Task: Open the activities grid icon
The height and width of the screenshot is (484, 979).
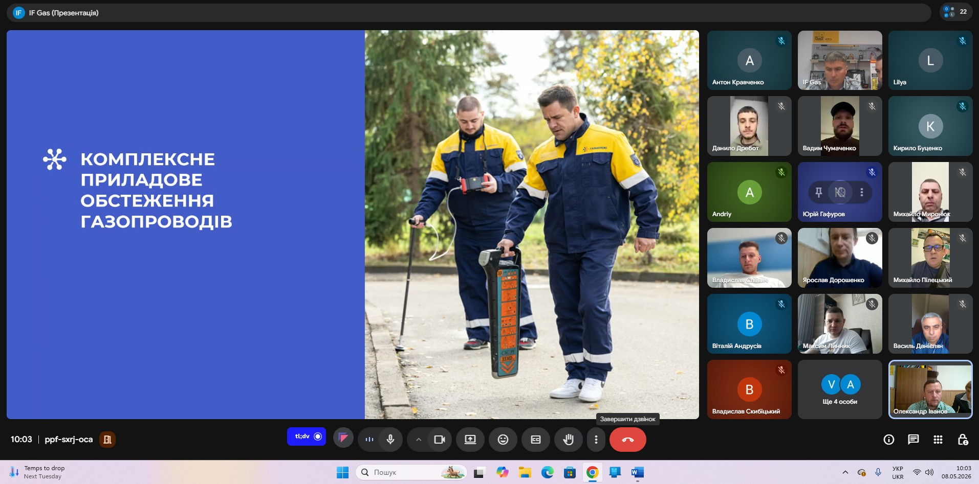Action: pyautogui.click(x=938, y=440)
